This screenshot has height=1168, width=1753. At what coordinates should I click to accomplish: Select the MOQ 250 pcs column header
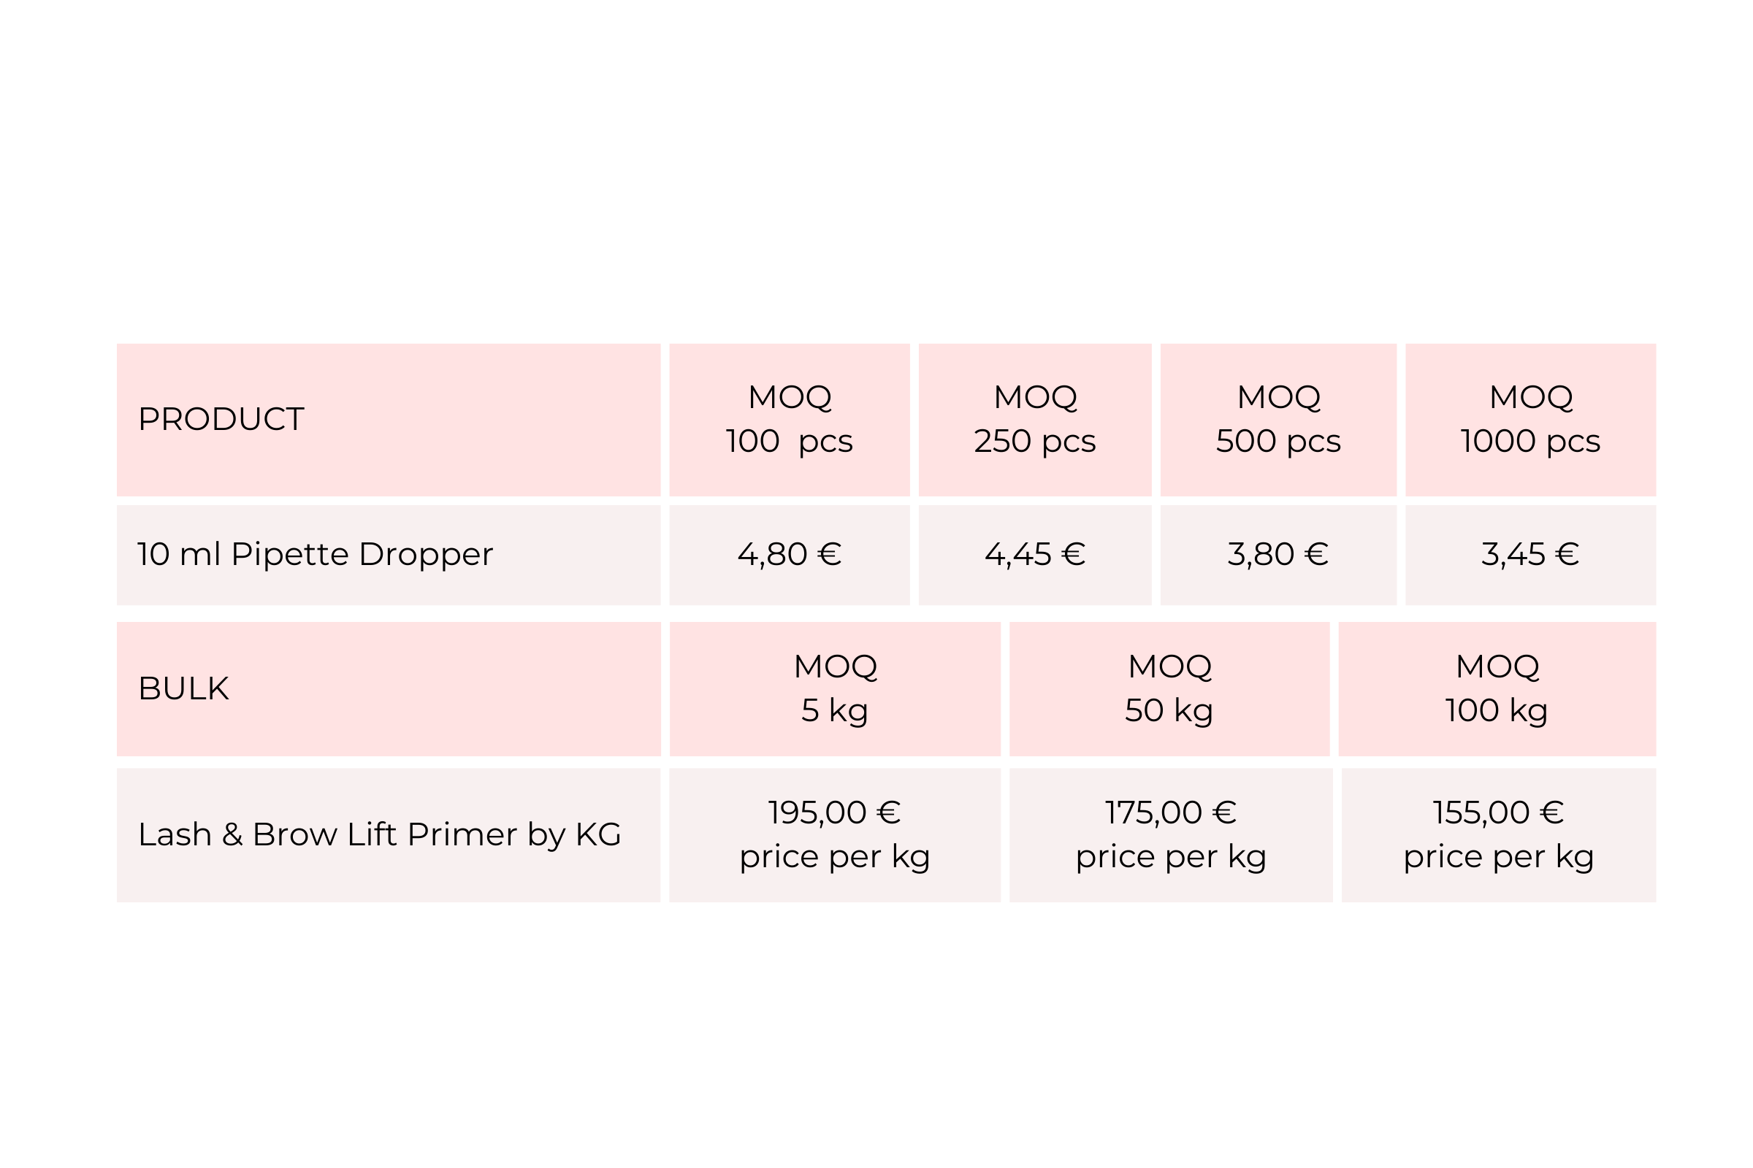[1034, 419]
